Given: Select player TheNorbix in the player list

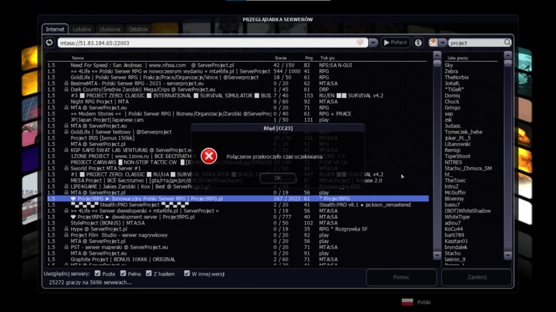Looking at the screenshot, I should pyautogui.click(x=456, y=77).
